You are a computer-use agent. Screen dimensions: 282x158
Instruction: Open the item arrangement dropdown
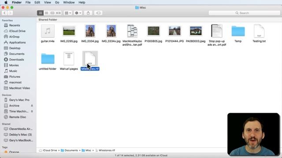[x=68, y=13]
